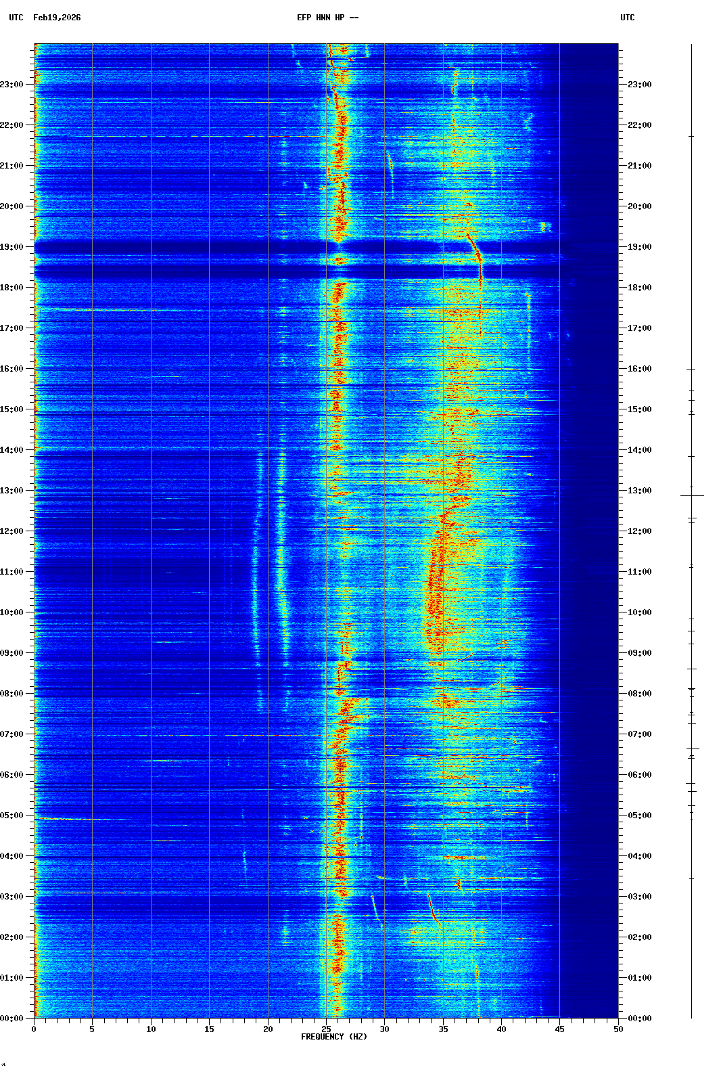Click the top-right 'UTC' label
The image size is (721, 1072).
(627, 18)
